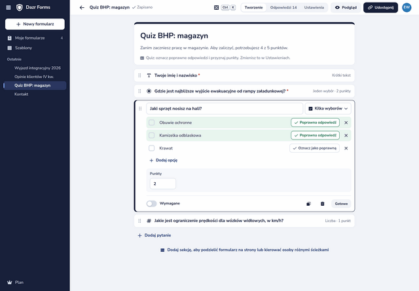Click the form title Quiz BHP: magazyn heading
This screenshot has height=291, width=419.
click(x=174, y=36)
